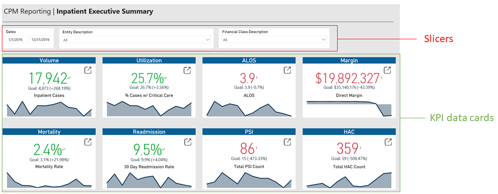Click the Mortality Rate trend chart
498x194 pixels.
pos(49,181)
